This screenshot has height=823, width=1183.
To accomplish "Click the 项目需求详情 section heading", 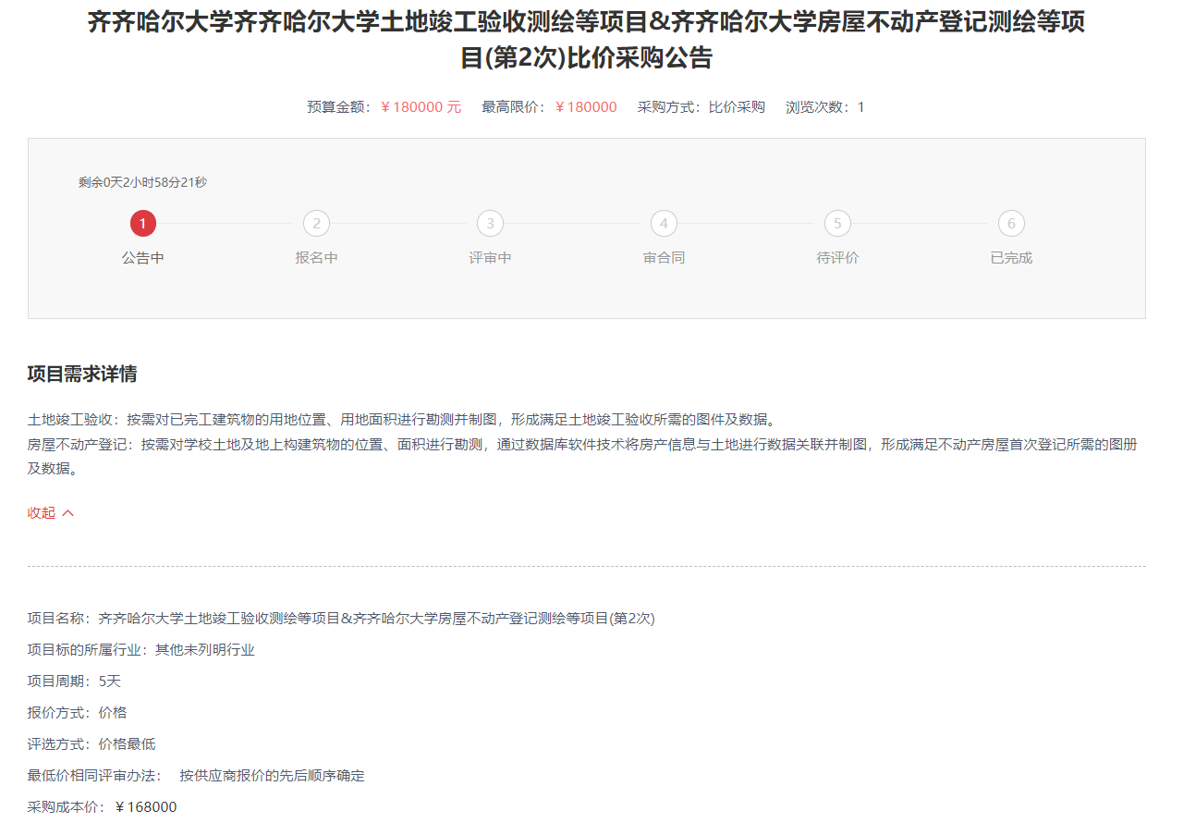I will (82, 375).
